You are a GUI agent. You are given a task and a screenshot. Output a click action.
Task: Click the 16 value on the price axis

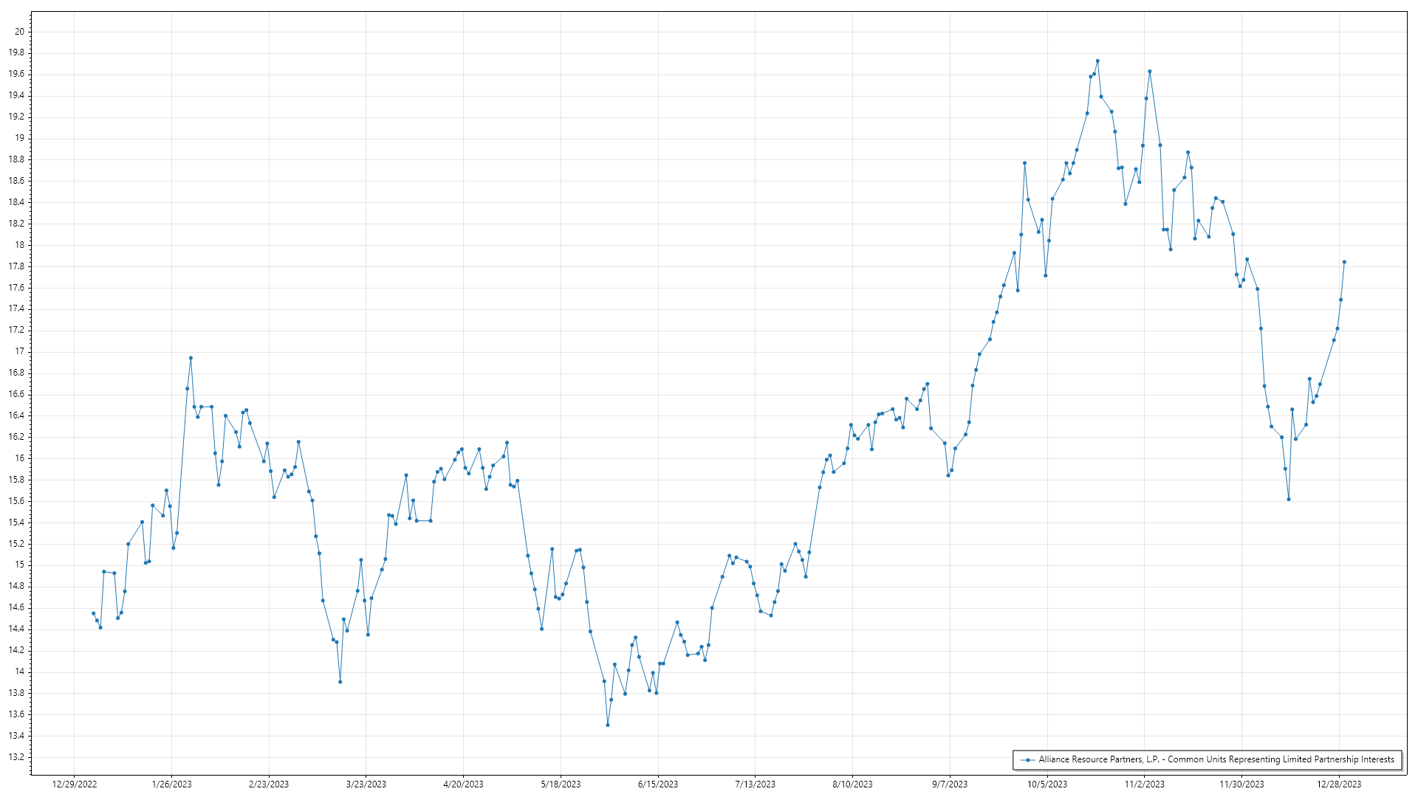(19, 458)
